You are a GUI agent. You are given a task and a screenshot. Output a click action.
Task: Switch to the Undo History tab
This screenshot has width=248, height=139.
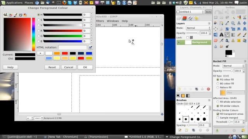196,18
